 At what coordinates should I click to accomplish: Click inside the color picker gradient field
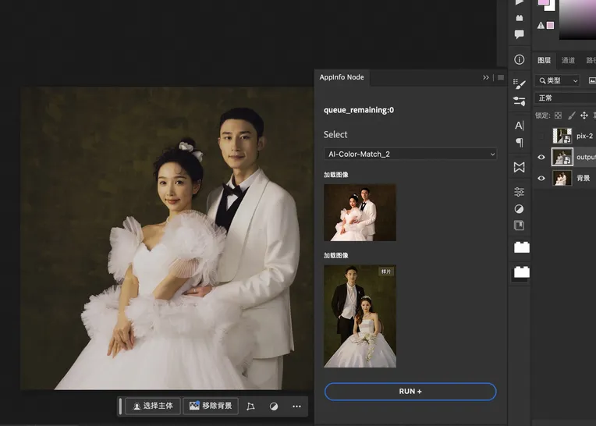577,20
